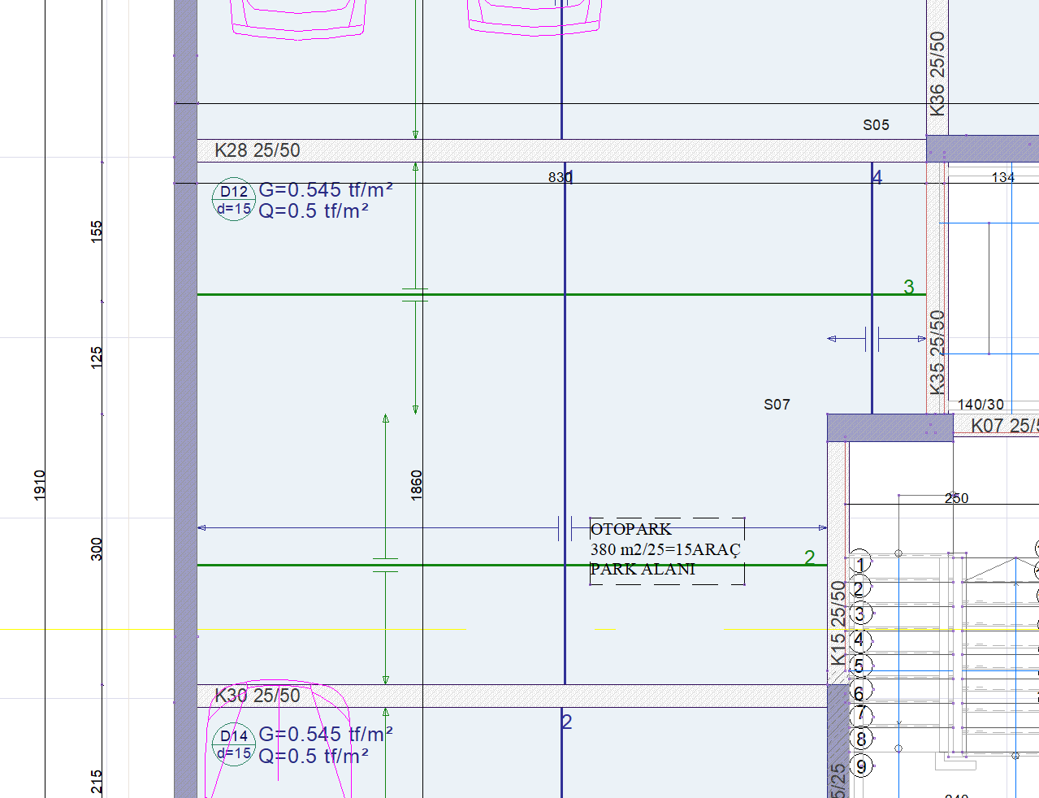Select the 300 dimension on left axis
Screen dimensions: 1039x798
97,549
